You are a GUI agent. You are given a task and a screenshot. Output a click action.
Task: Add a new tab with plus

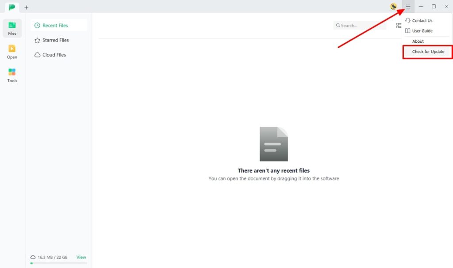(x=26, y=8)
